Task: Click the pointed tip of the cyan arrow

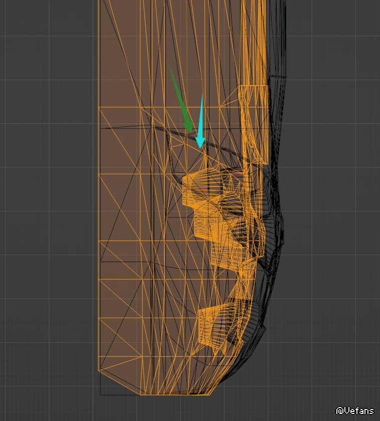Action: [x=201, y=147]
